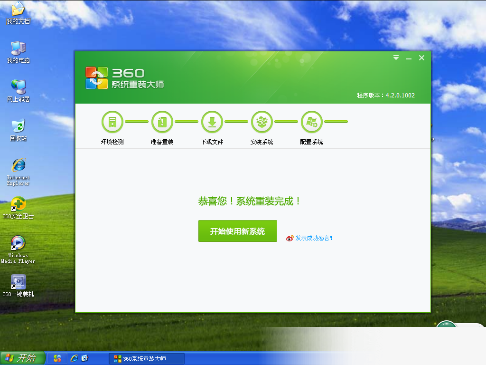Click the 开始使用新系统 button
The width and height of the screenshot is (486, 365).
238,231
